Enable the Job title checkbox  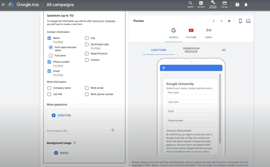49,94
